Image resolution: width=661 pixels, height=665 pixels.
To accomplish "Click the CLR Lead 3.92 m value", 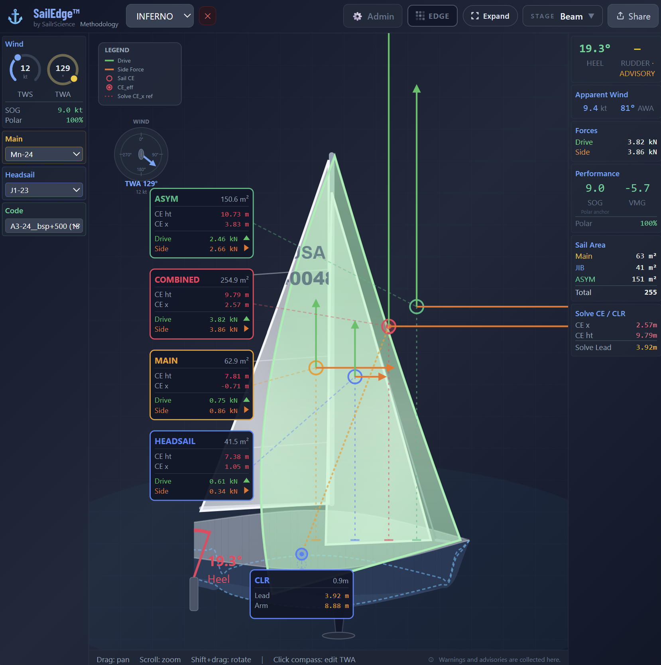I will pyautogui.click(x=337, y=596).
